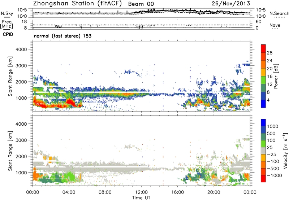Click the 'Power [dB]' colorbar label
Viewport: 289px width, 200px height.
(x=276, y=76)
